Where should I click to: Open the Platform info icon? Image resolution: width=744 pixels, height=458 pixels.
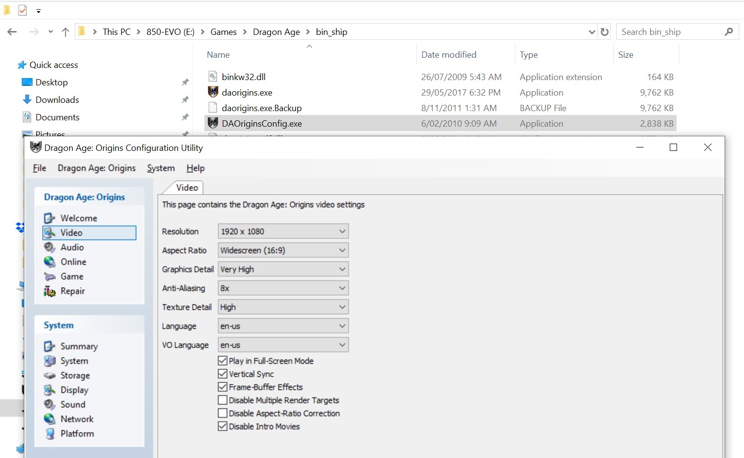tap(50, 434)
